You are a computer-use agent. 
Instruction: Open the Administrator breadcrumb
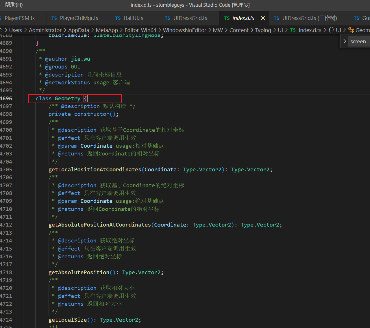45,30
